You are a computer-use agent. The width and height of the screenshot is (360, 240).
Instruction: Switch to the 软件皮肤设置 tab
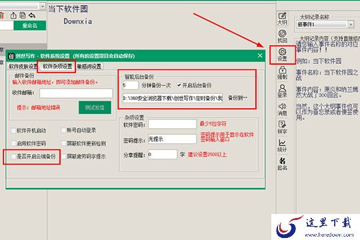pyautogui.click(x=22, y=67)
